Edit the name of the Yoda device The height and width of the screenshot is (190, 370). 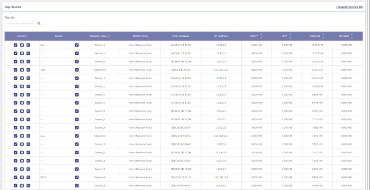(77, 70)
